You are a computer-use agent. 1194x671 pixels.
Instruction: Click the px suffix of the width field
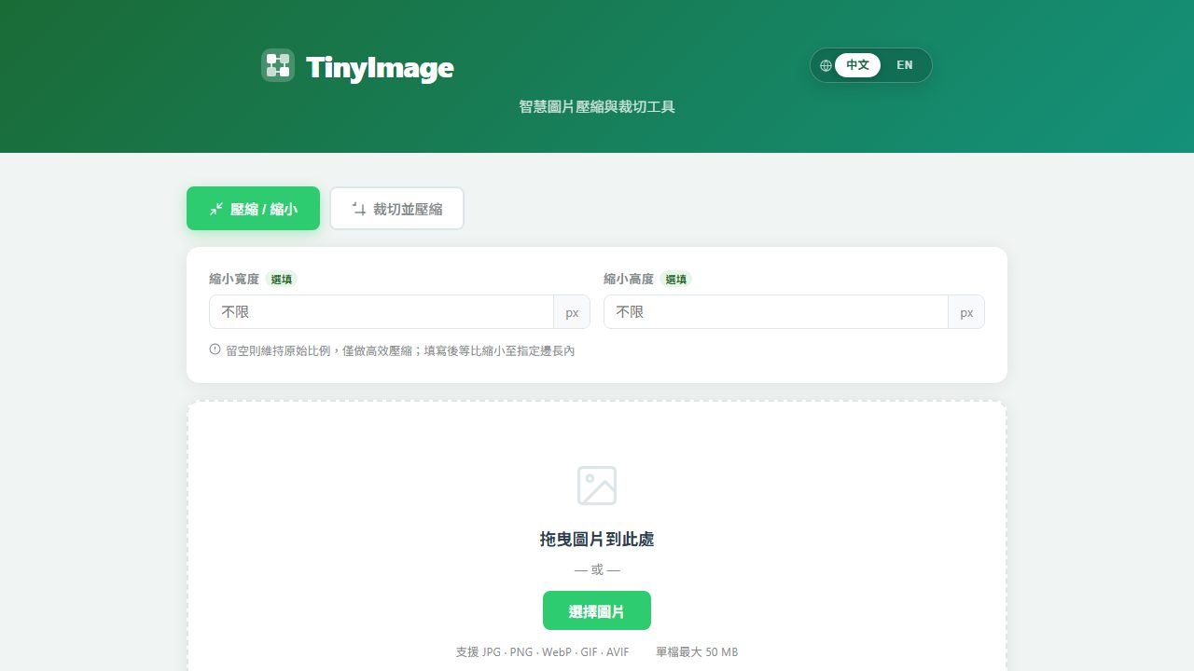tap(572, 312)
